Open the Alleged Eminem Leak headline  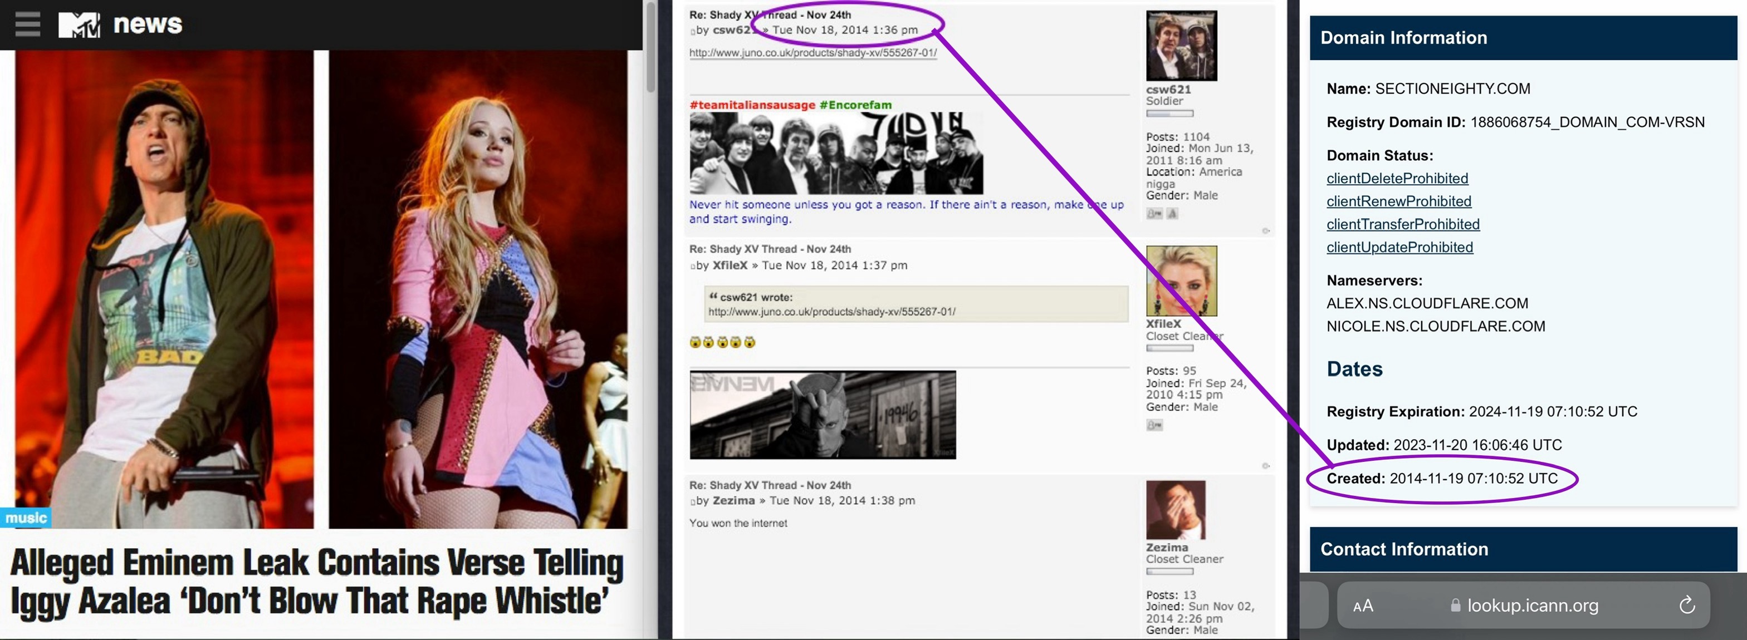pyautogui.click(x=316, y=582)
